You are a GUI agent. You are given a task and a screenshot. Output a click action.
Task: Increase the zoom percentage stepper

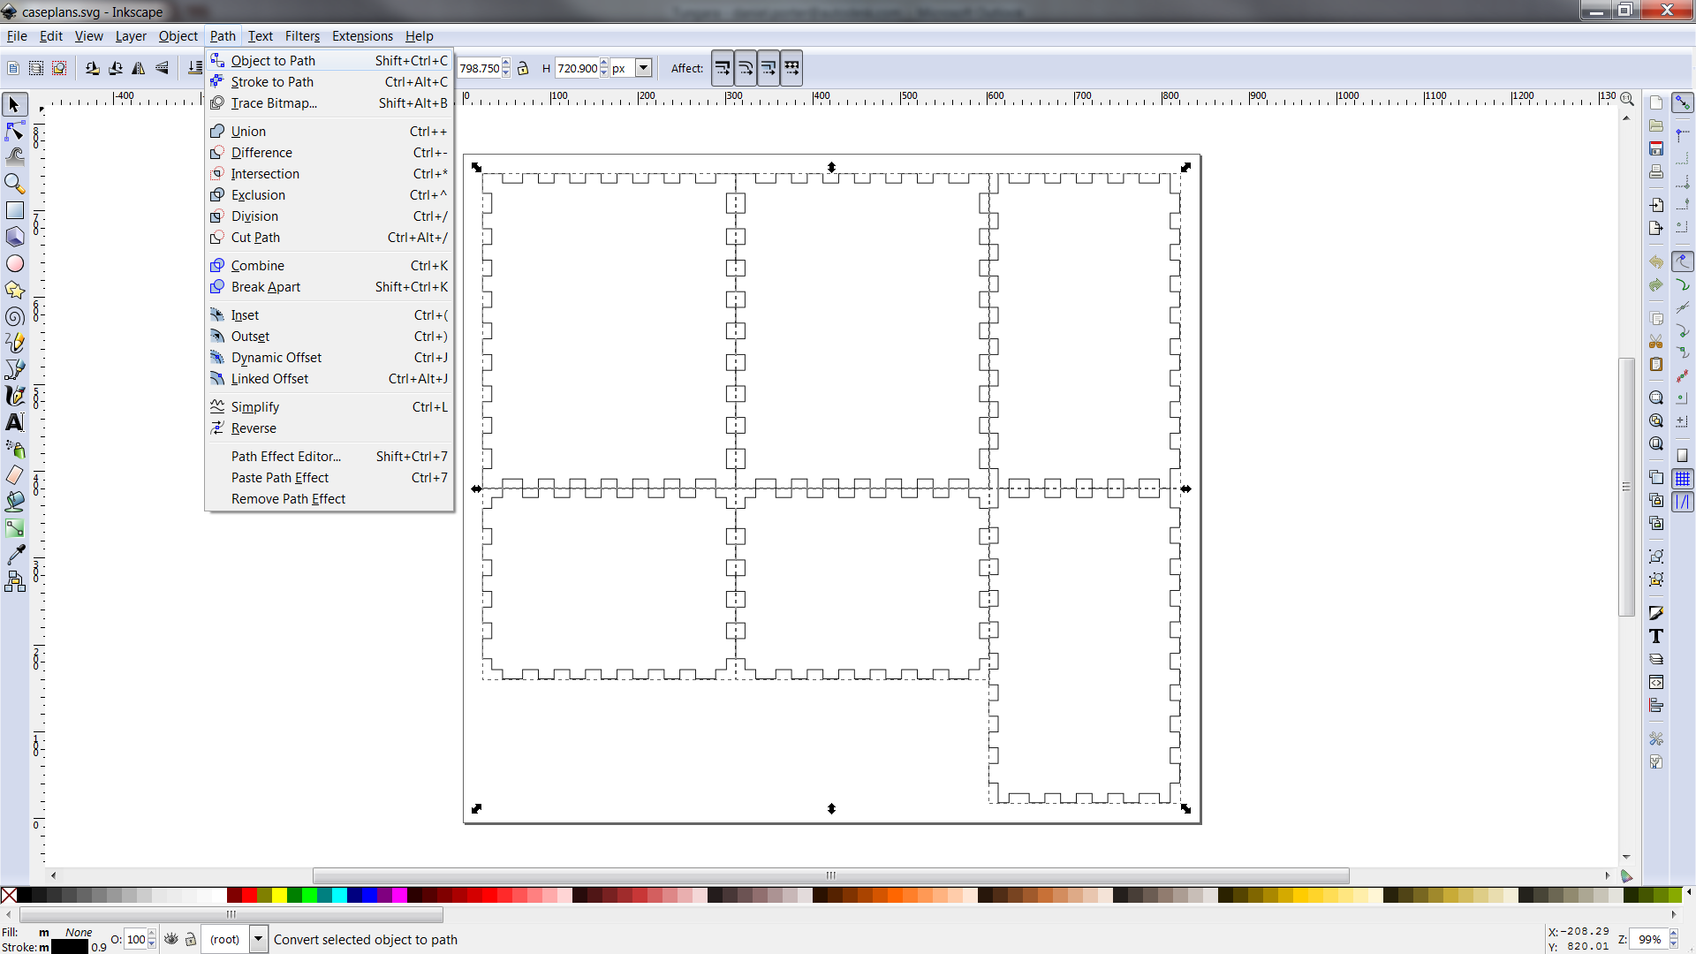pos(1674,934)
